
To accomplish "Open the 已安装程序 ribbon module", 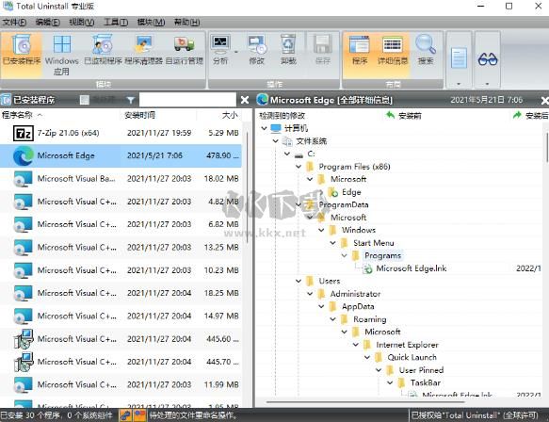I will click(22, 52).
